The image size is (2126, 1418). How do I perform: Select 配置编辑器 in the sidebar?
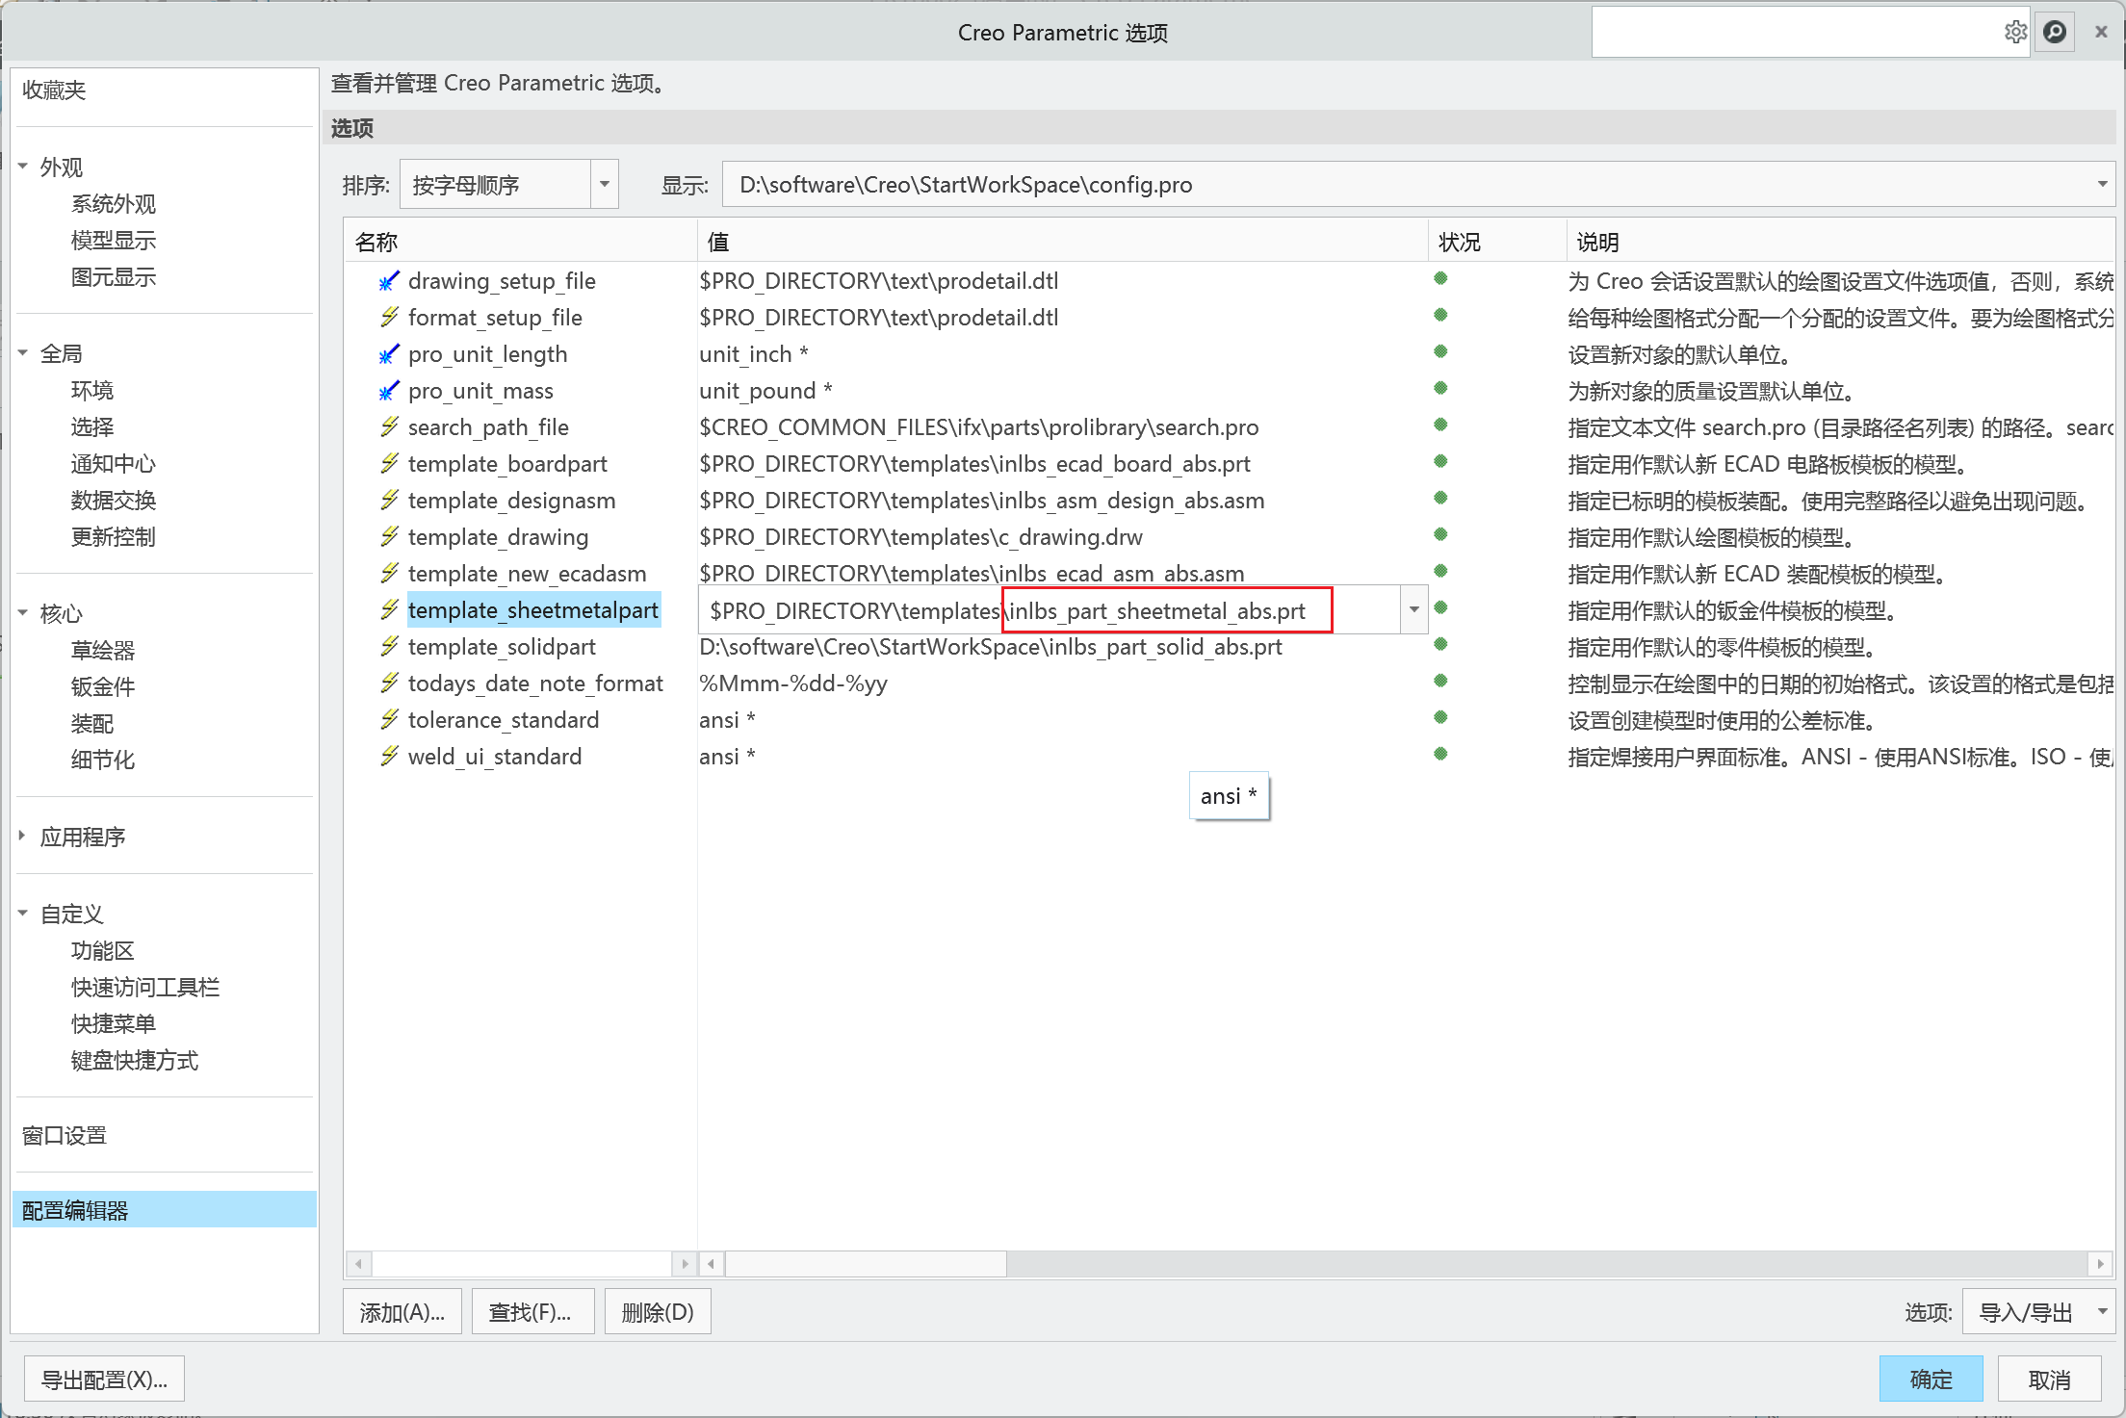[x=165, y=1210]
